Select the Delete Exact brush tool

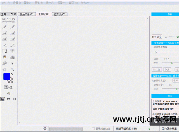12,27
